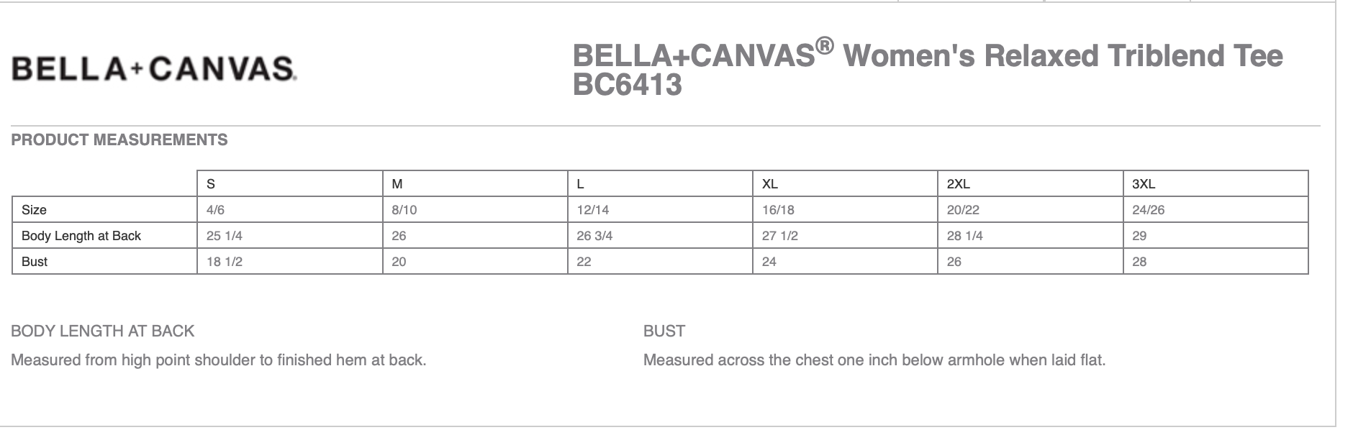Click the BELLA+CANVAS brand logo
The image size is (1353, 430).
(x=154, y=69)
